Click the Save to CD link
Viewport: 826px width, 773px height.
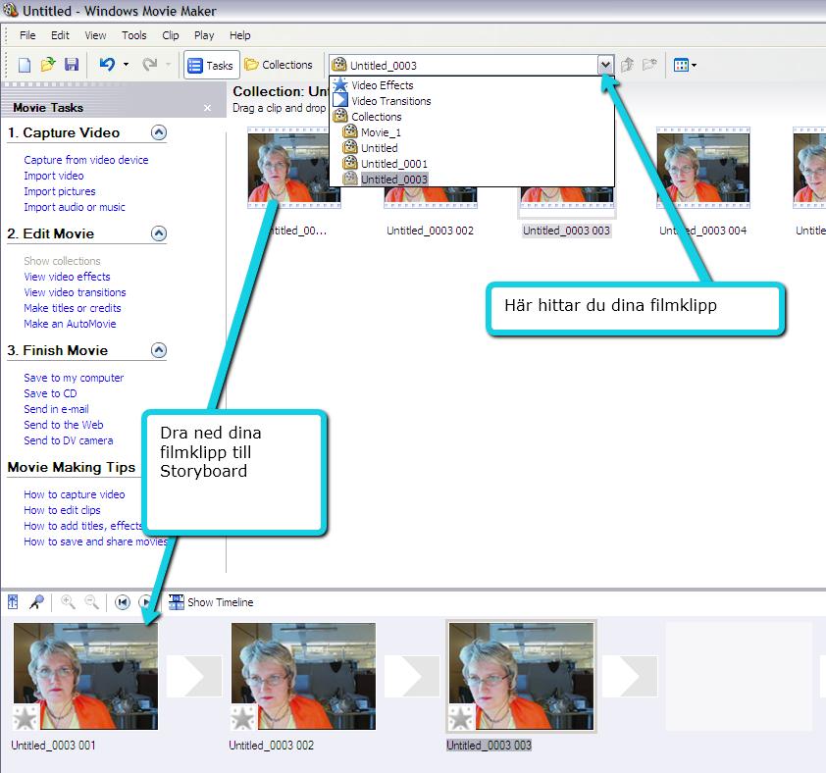tap(50, 393)
